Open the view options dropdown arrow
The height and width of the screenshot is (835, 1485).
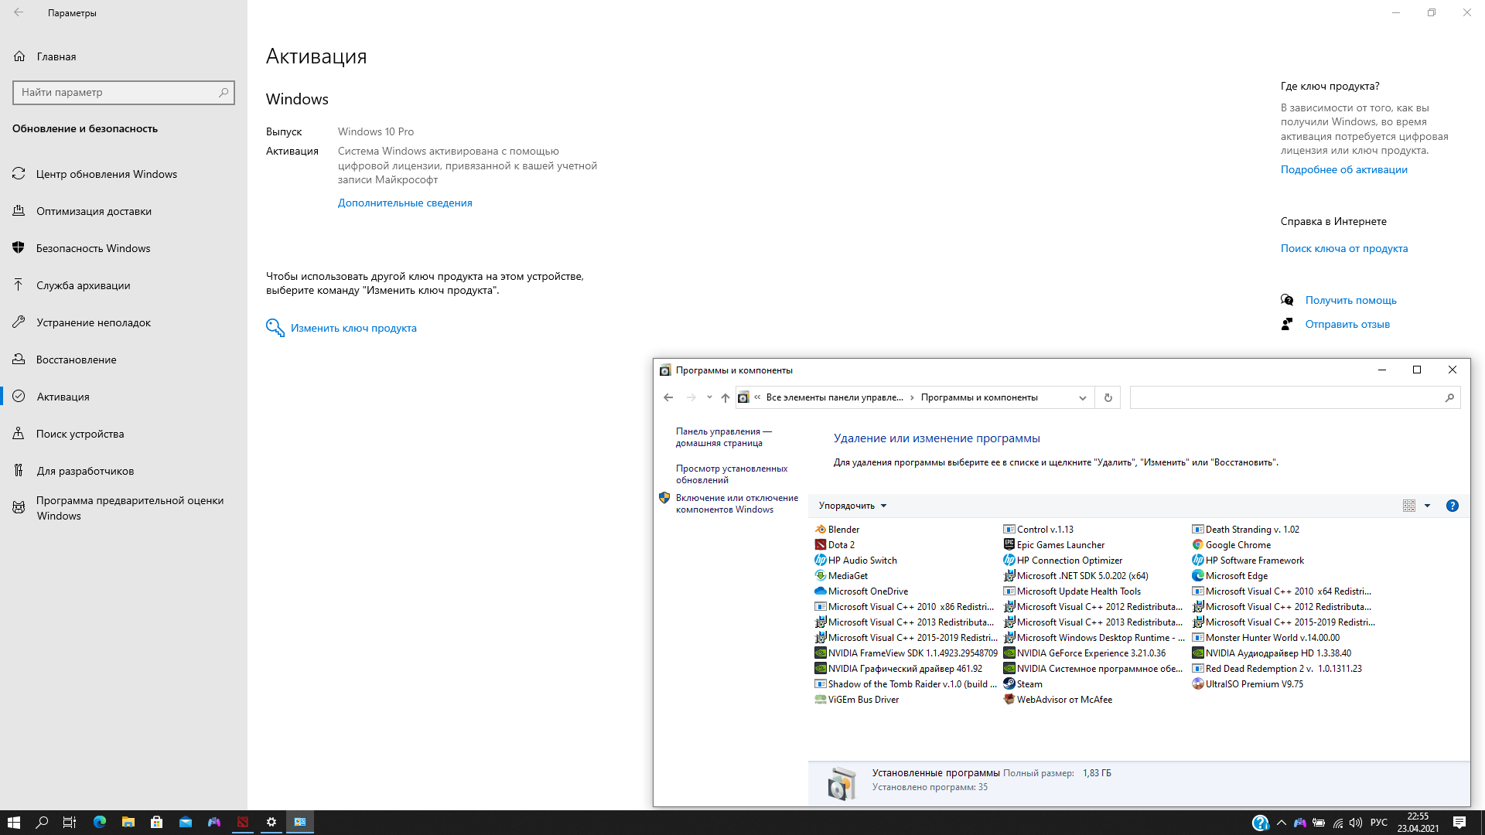(1428, 506)
